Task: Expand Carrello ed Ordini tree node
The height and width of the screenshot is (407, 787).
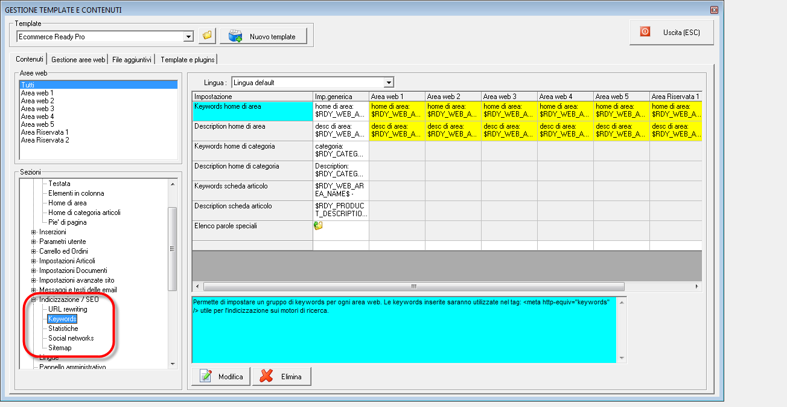Action: [x=34, y=251]
